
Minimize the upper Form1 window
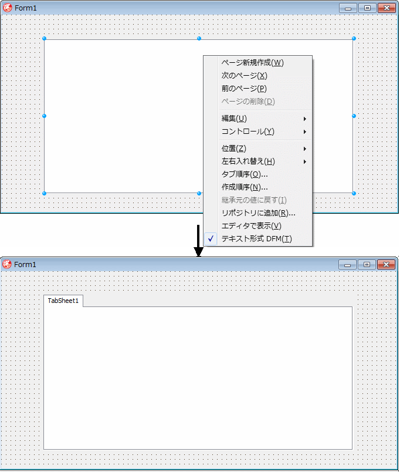pyautogui.click(x=348, y=8)
